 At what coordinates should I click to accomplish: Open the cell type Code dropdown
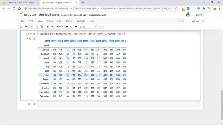88,27
